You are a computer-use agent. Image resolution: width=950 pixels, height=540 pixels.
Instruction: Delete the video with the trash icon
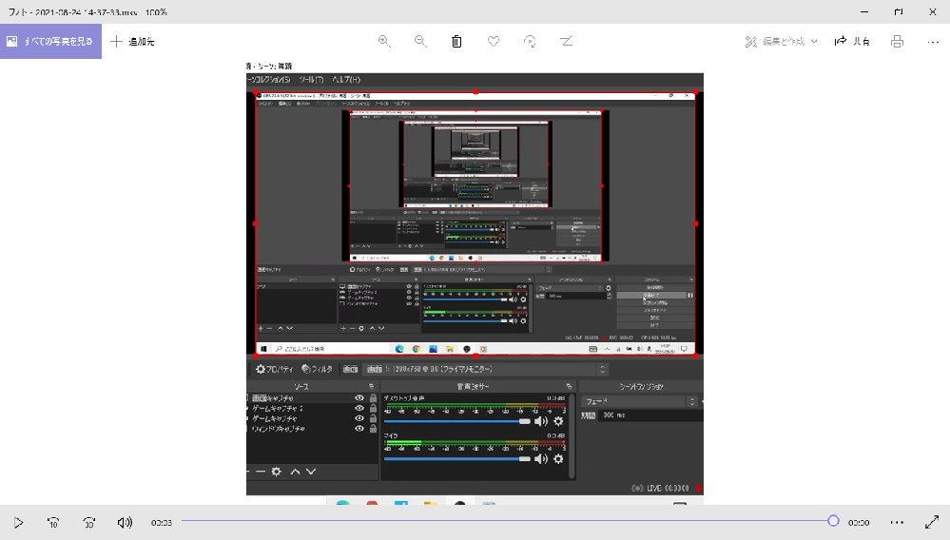(456, 41)
